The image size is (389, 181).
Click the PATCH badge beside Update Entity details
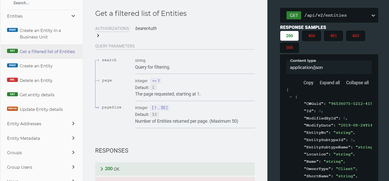point(12,109)
